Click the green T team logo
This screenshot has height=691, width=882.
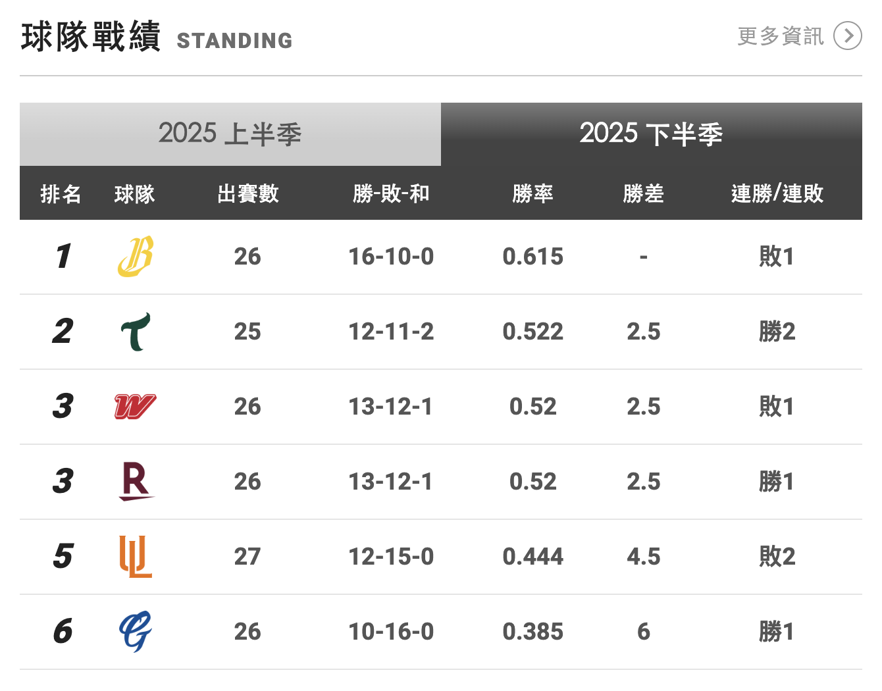coord(136,331)
